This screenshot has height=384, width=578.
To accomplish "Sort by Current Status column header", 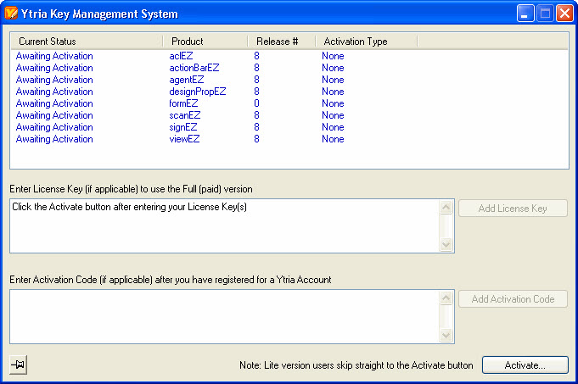I will tap(86, 42).
